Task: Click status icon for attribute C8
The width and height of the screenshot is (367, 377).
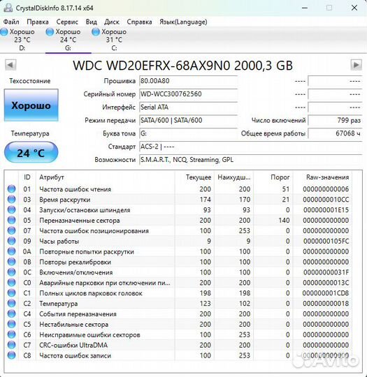Action: point(11,355)
